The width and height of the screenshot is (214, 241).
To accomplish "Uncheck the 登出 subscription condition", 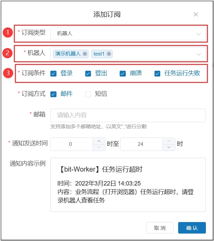I will pyautogui.click(x=88, y=73).
